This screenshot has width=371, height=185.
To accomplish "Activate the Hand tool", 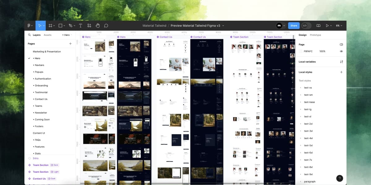I will pyautogui.click(x=98, y=26).
